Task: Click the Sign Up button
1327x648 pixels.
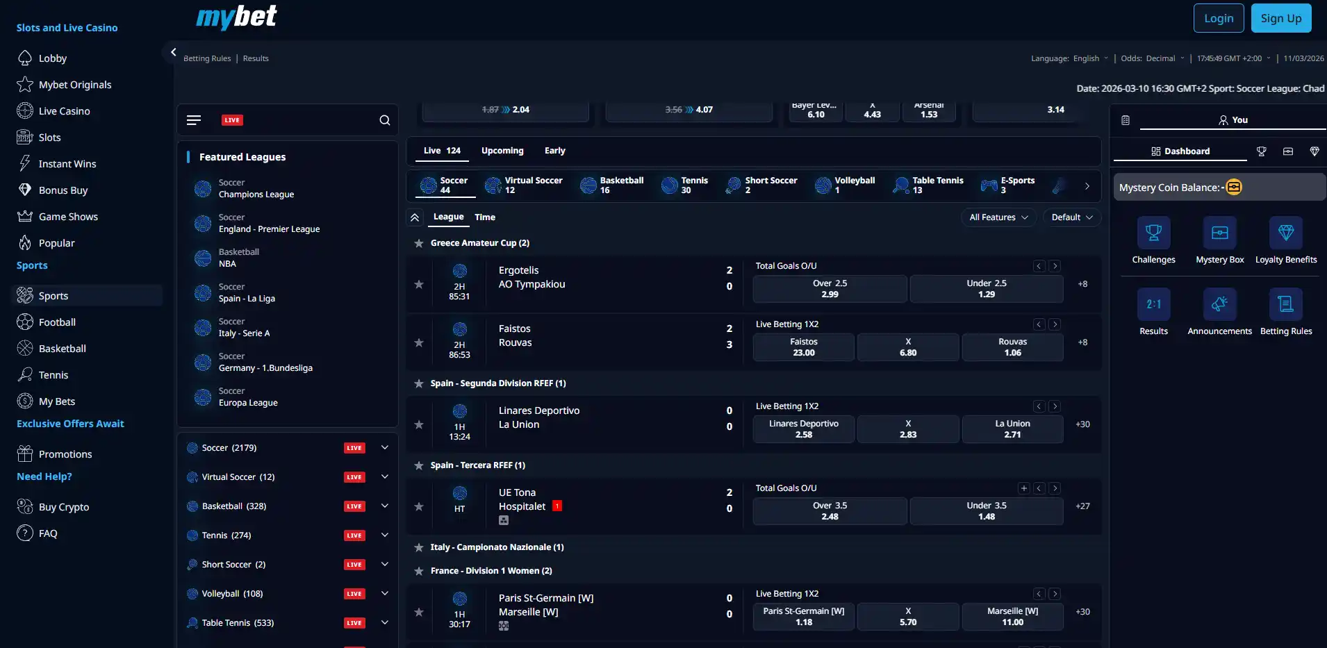Action: (x=1281, y=18)
